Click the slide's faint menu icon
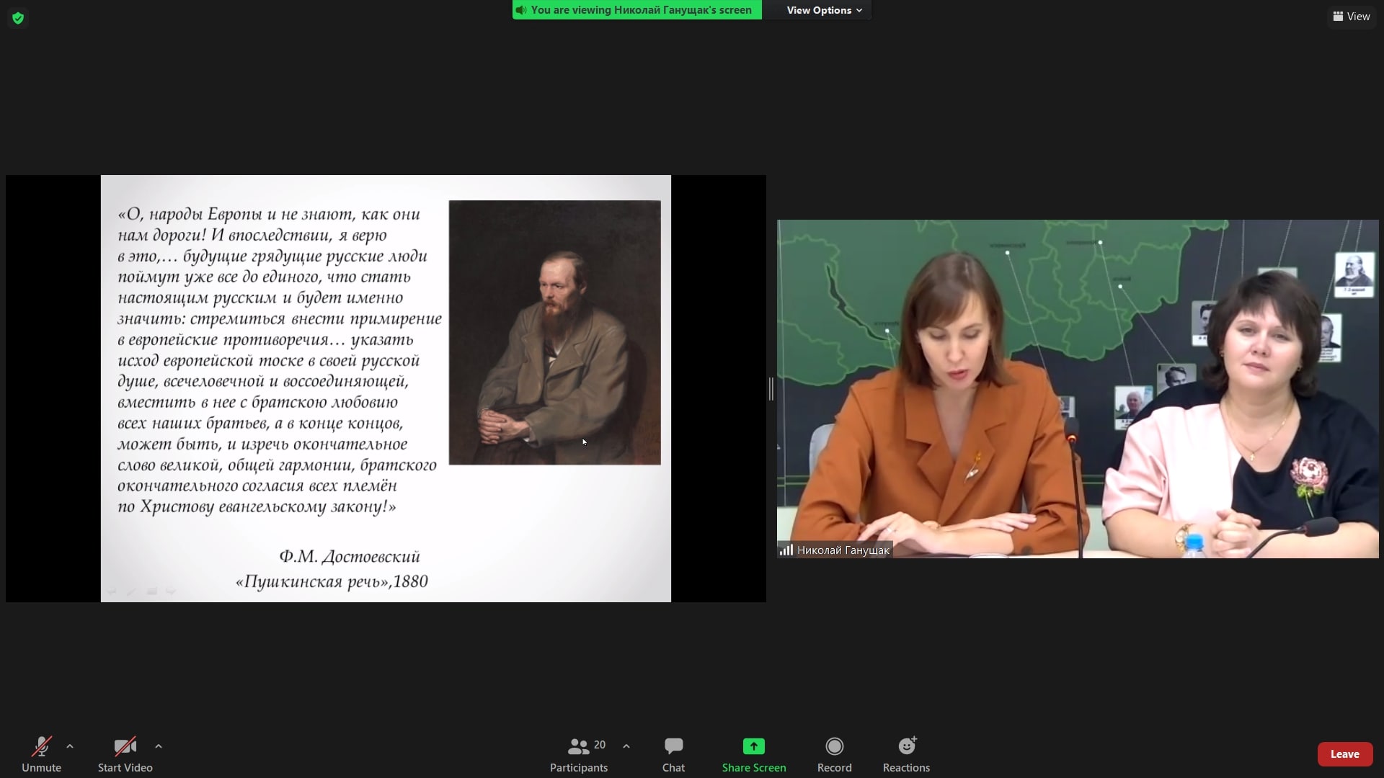The height and width of the screenshot is (778, 1384). 151,591
